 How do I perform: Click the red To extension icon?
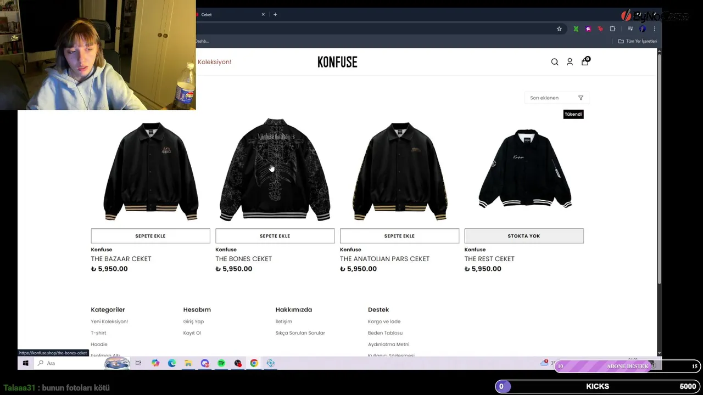click(x=600, y=29)
